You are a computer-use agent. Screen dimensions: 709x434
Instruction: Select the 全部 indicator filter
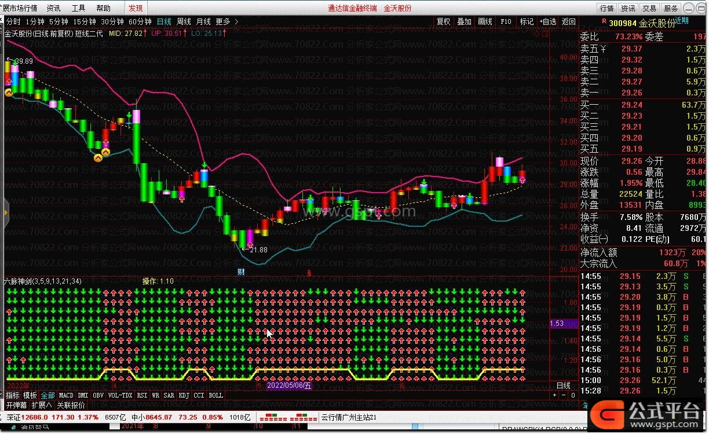(48, 395)
